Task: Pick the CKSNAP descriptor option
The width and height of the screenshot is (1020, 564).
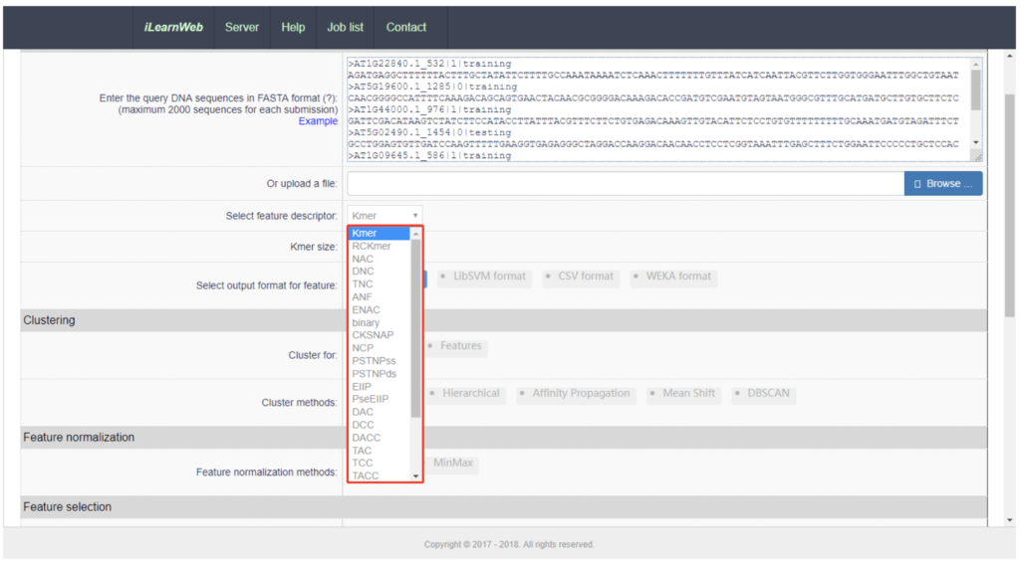Action: (x=369, y=335)
